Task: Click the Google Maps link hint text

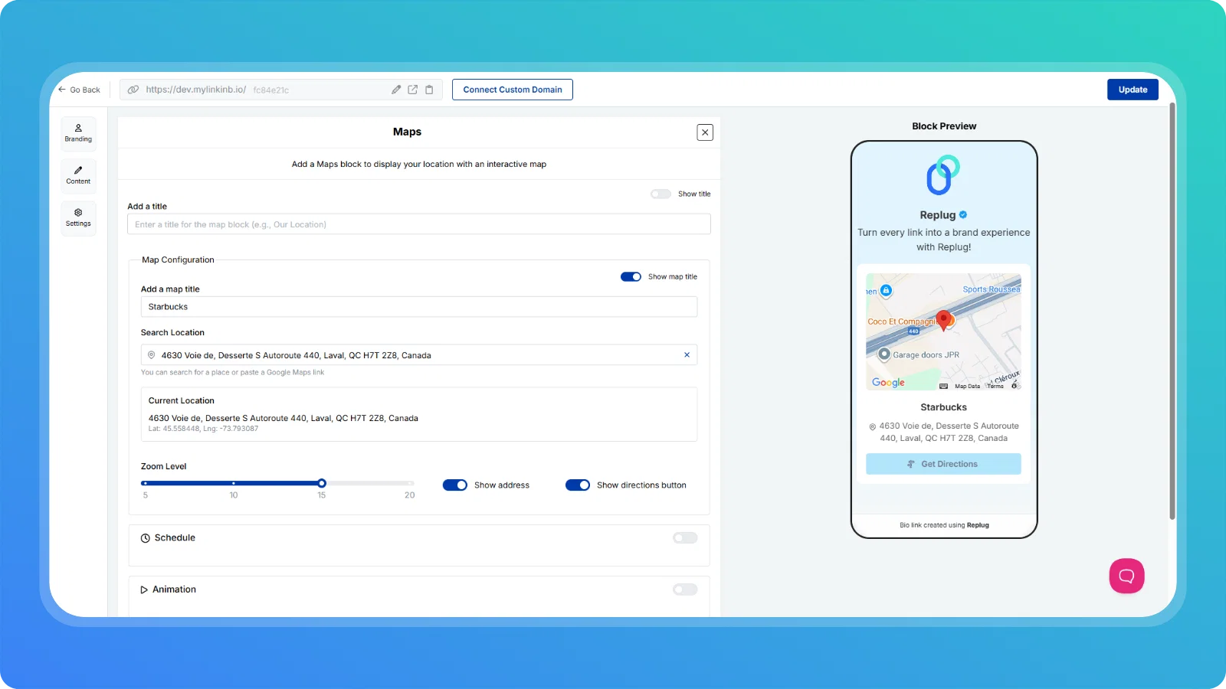Action: (x=233, y=373)
